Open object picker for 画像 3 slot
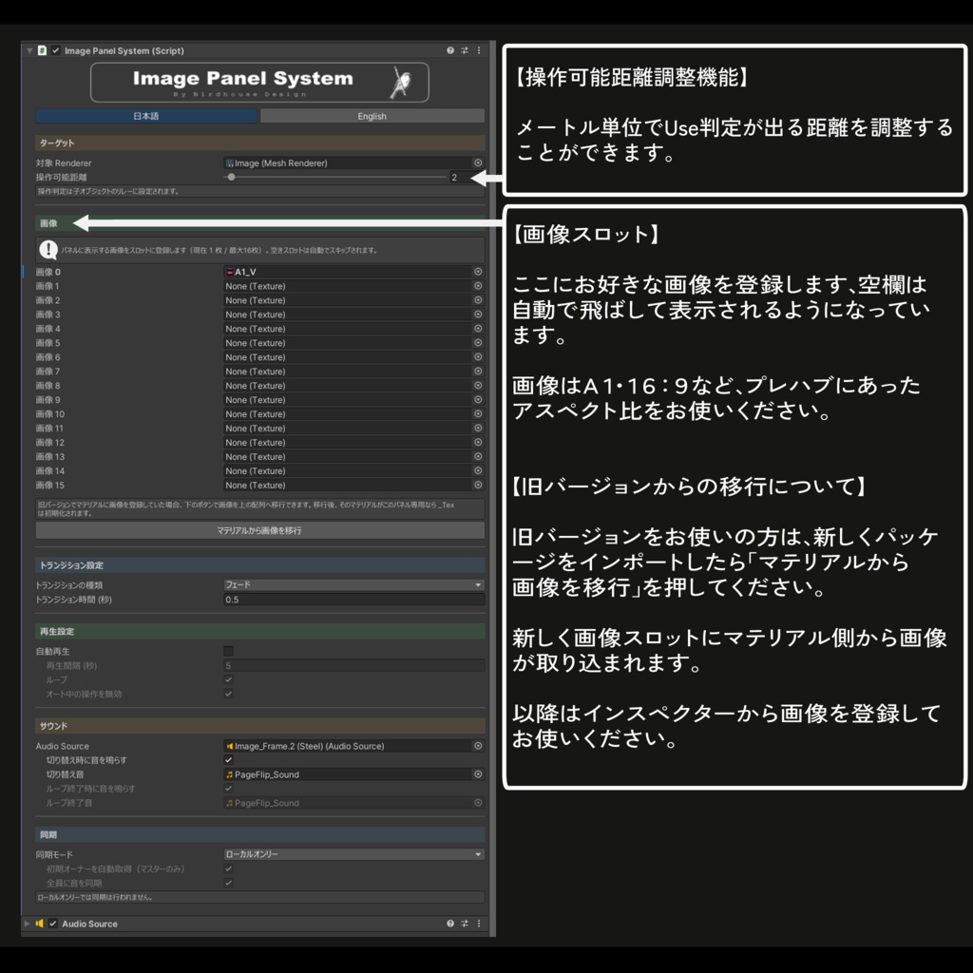The width and height of the screenshot is (973, 973). click(x=478, y=314)
